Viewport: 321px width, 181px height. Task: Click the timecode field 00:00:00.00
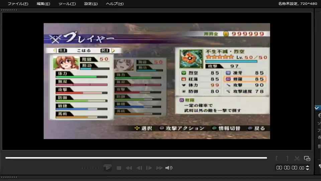290,168
